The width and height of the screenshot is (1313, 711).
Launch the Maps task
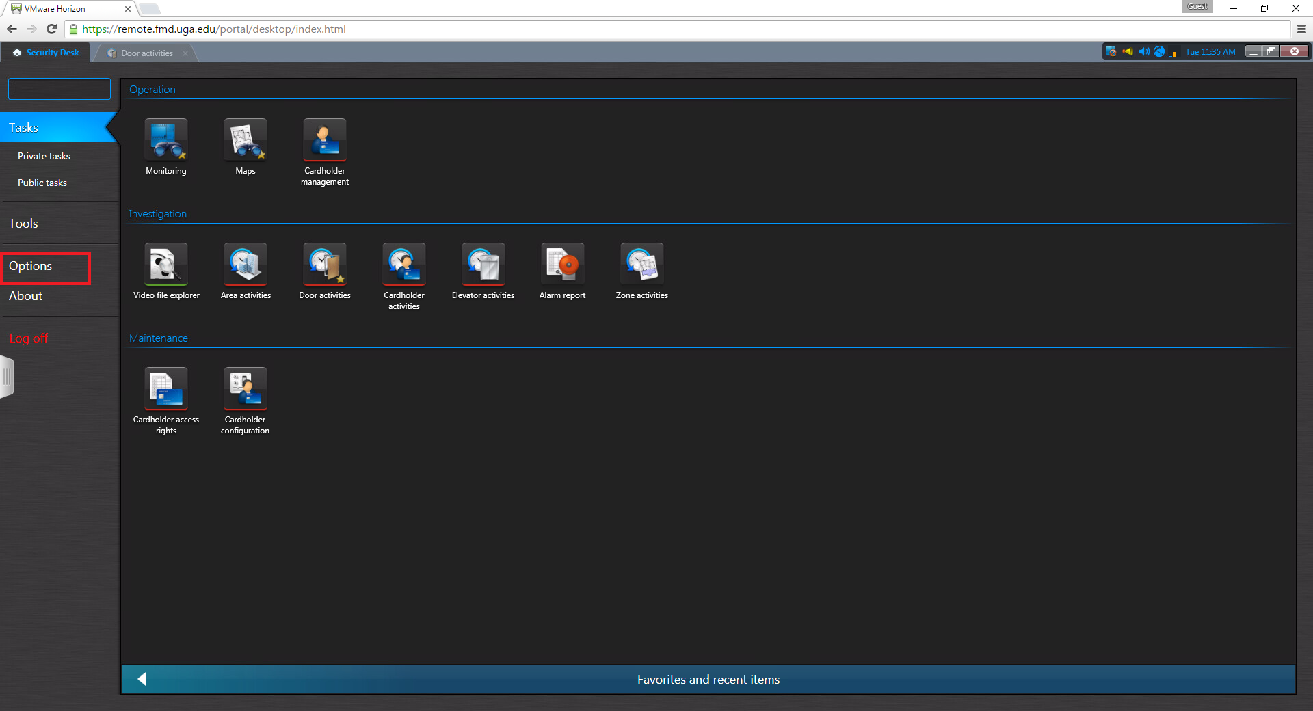click(x=245, y=140)
